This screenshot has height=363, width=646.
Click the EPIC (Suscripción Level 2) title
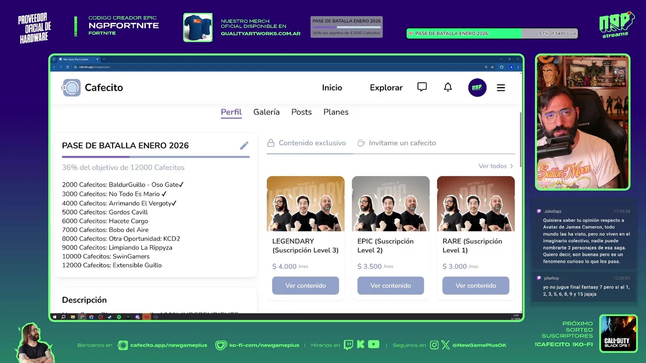point(386,246)
